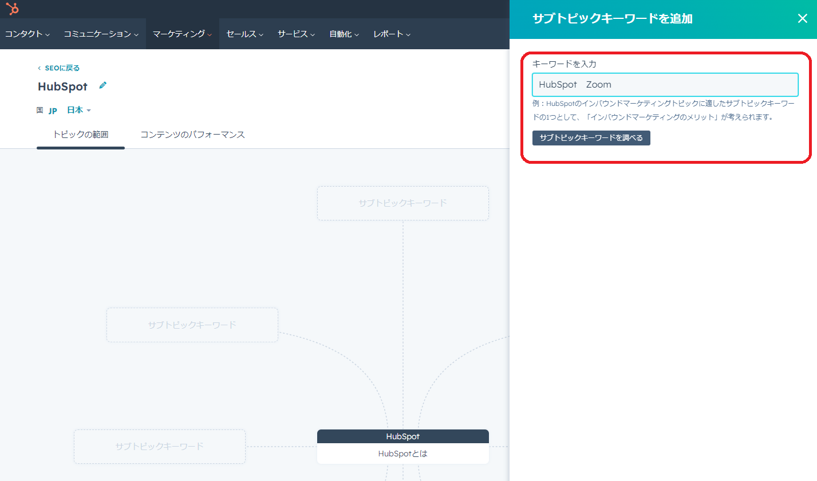Open the サービス menu
The width and height of the screenshot is (817, 481).
[x=297, y=34]
